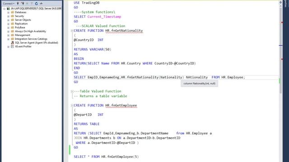
Task: Click the '@DepartID INT' parameter line
Action: [x=89, y=115]
